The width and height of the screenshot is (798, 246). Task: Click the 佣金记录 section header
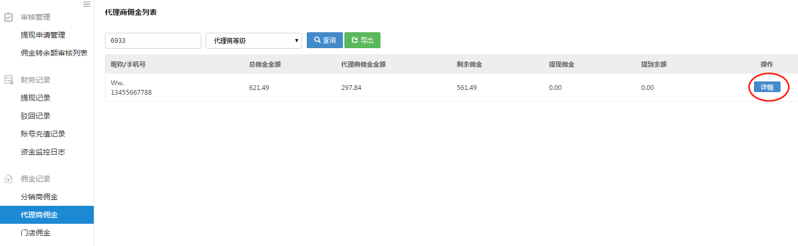click(x=36, y=179)
